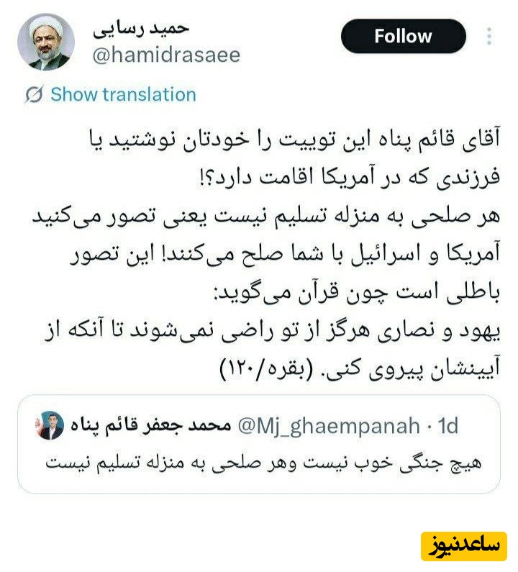Viewport: 518px width, 572px height.
Task: Open the @hamidrasaee handle link
Action: coord(166,55)
